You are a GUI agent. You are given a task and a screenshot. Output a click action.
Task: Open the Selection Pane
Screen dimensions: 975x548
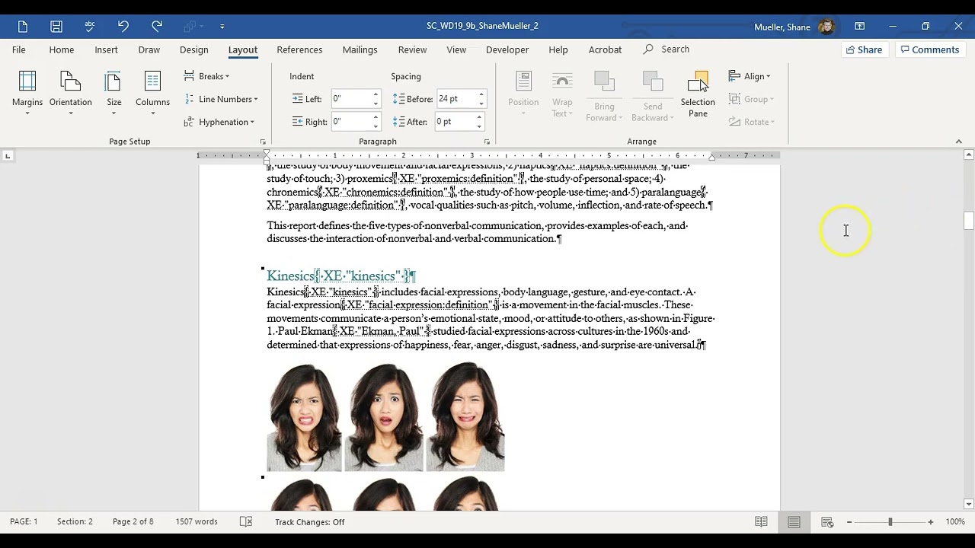(x=698, y=94)
